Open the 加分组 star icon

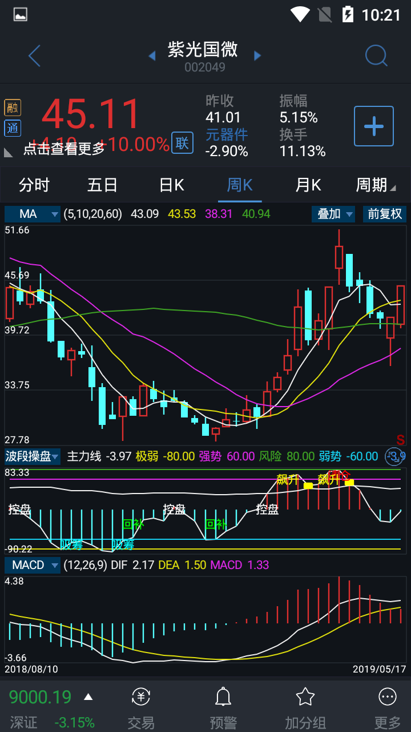pos(305,697)
